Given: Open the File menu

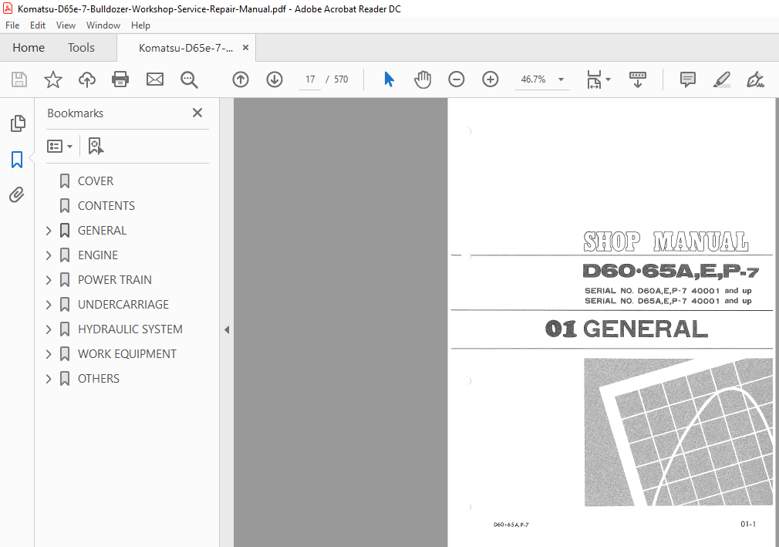Looking at the screenshot, I should 12,25.
